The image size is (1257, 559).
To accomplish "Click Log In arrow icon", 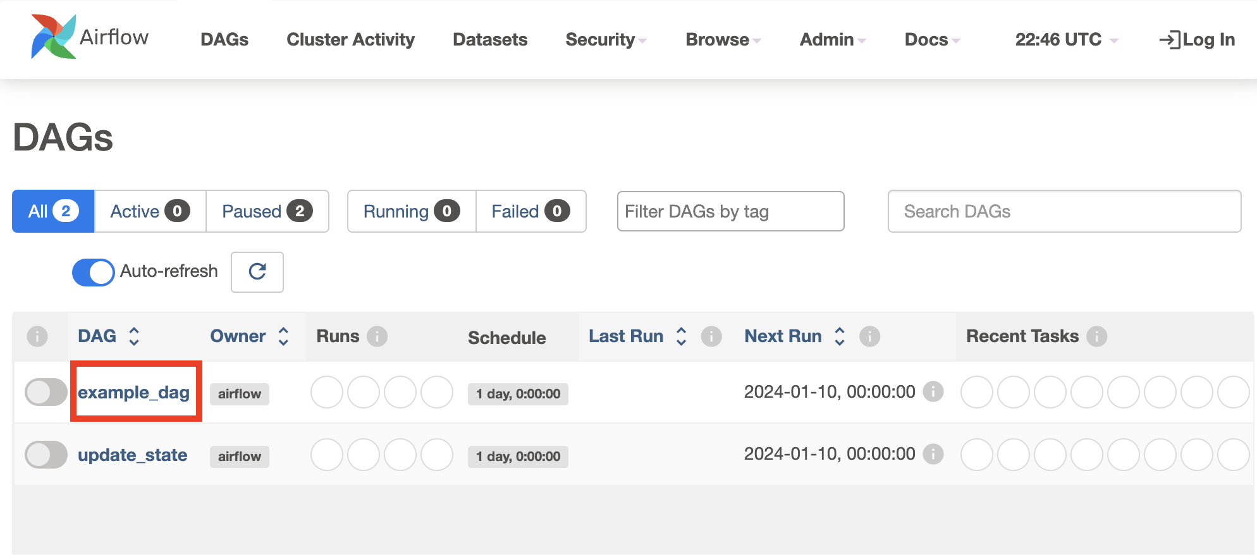I will click(x=1170, y=40).
